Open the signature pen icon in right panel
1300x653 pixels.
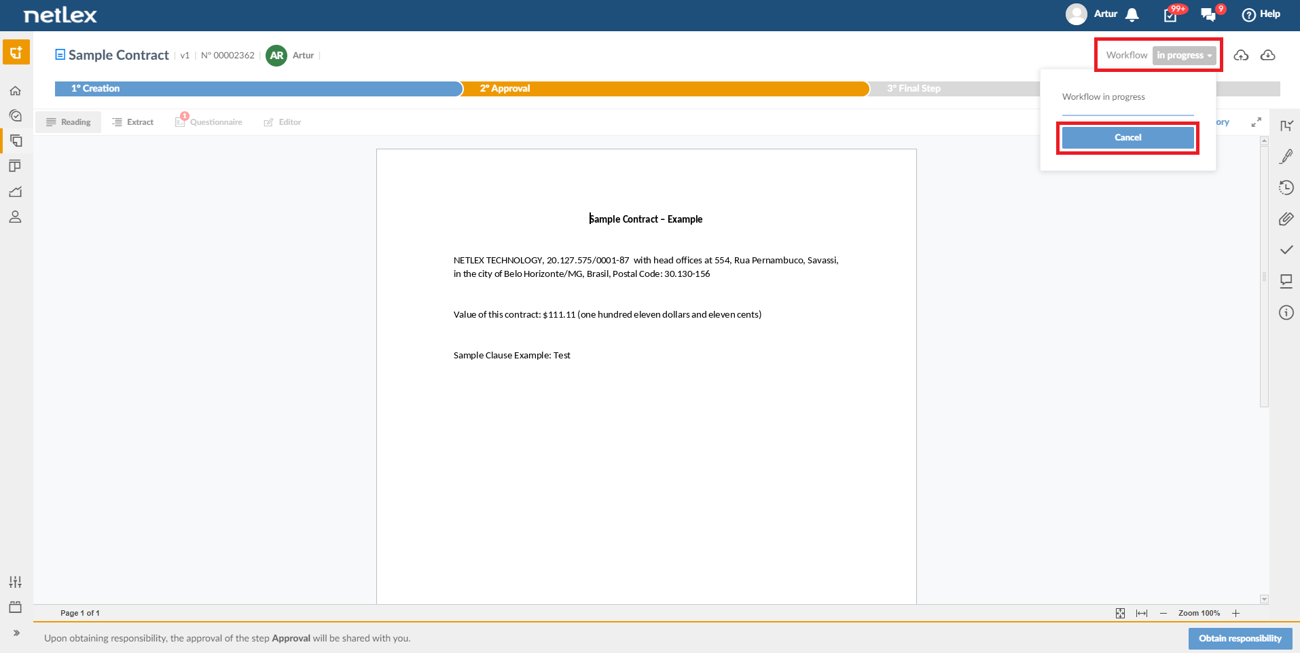click(x=1286, y=157)
